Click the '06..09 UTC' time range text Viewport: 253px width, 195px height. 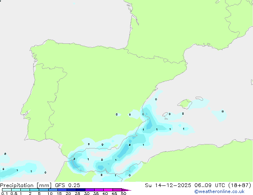pyautogui.click(x=210, y=185)
